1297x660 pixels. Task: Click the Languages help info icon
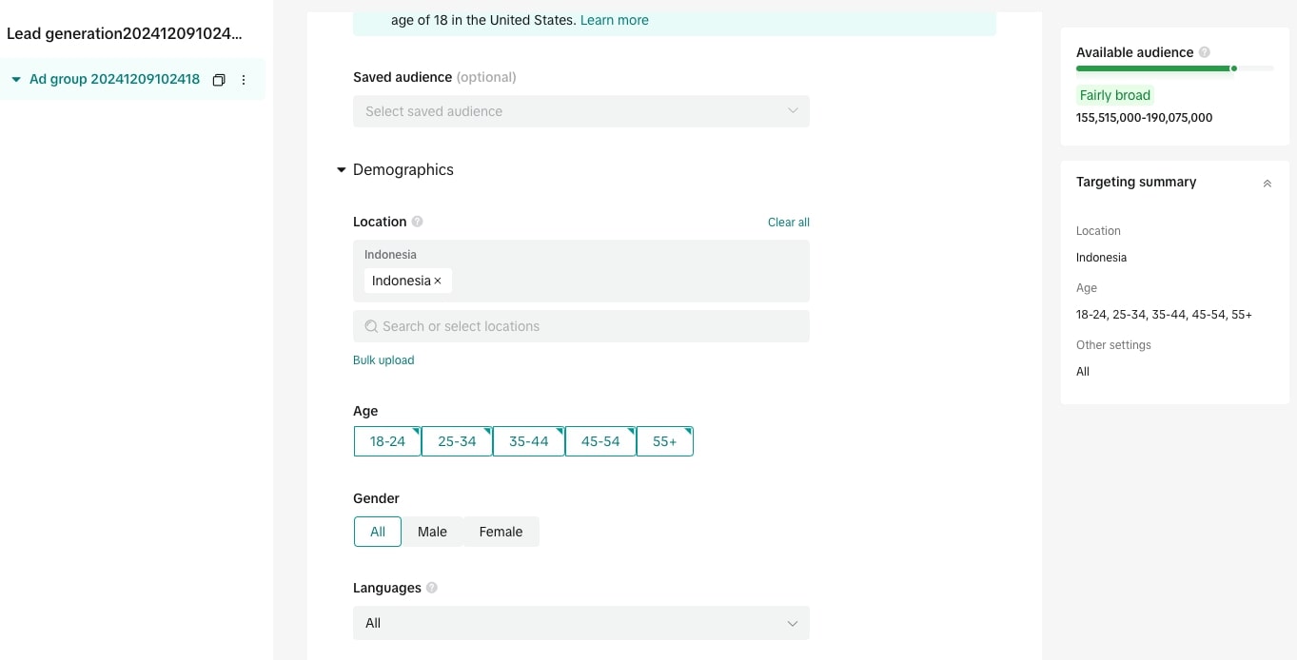(431, 588)
